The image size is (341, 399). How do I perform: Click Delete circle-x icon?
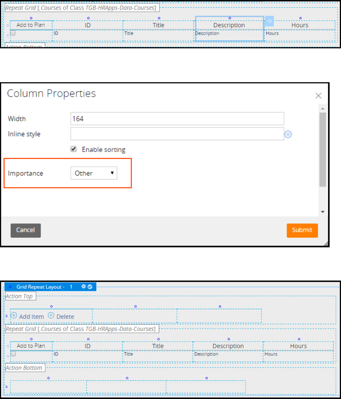point(51,315)
